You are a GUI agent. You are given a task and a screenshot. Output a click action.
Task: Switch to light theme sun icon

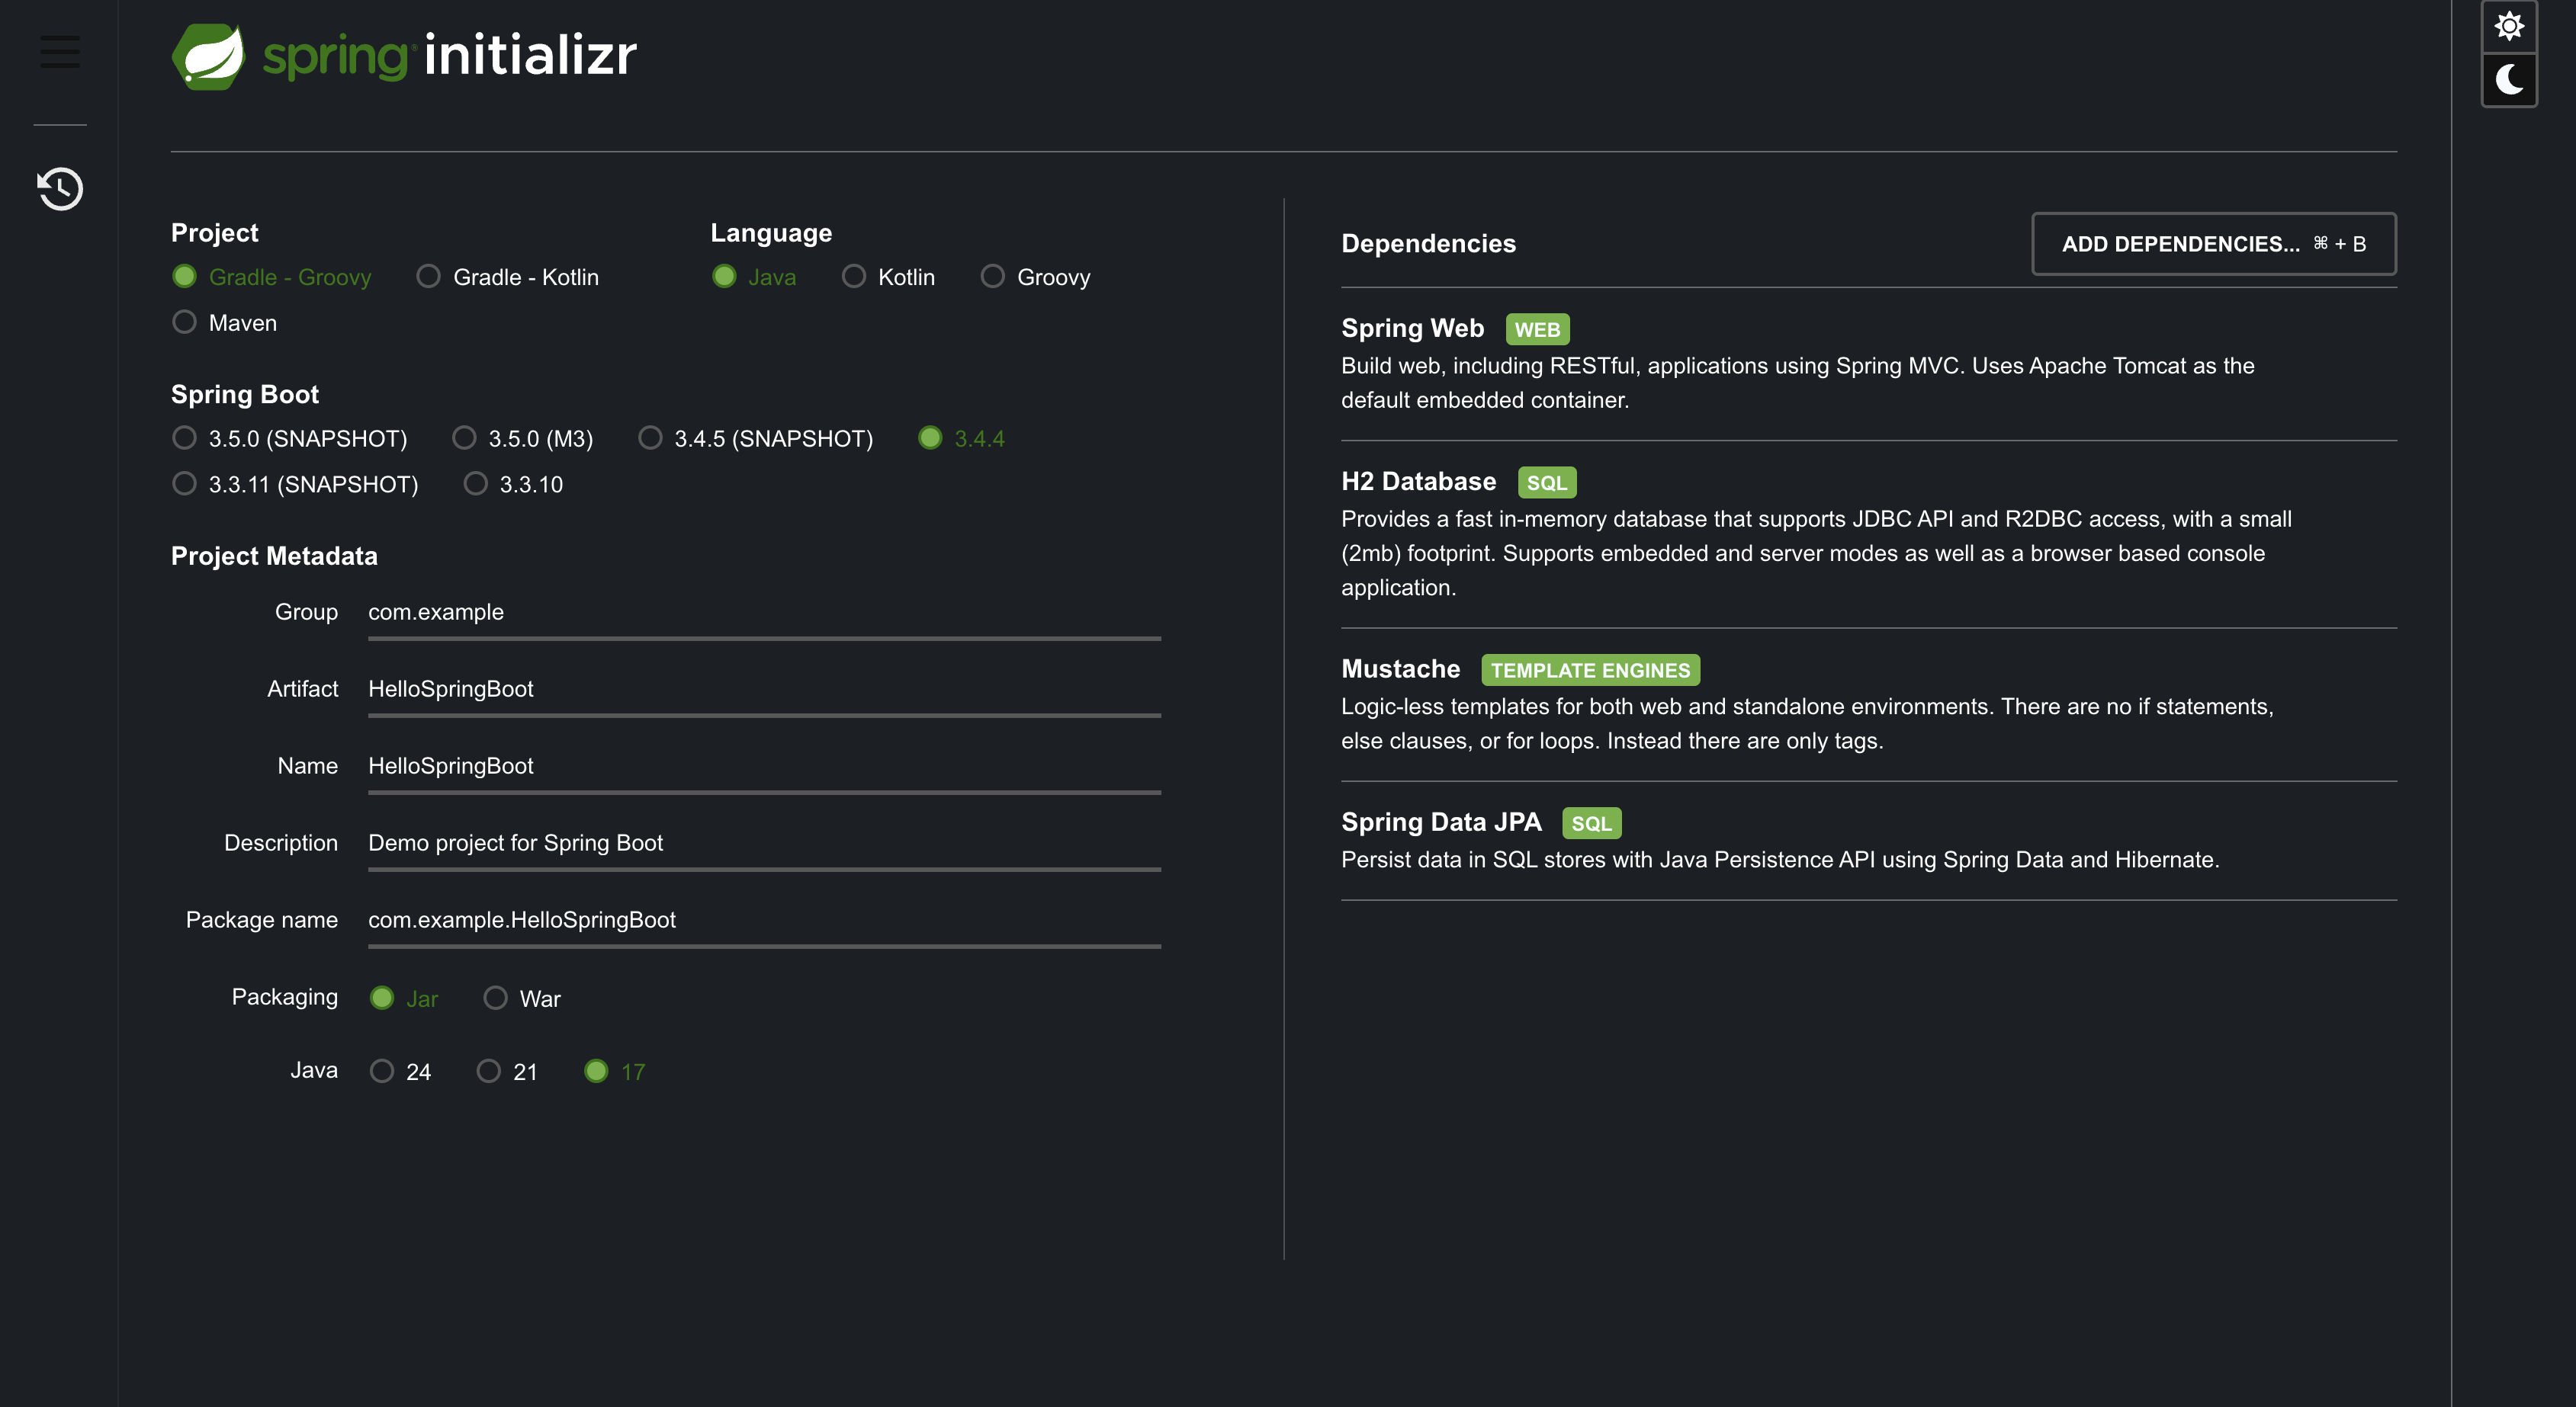[2508, 26]
